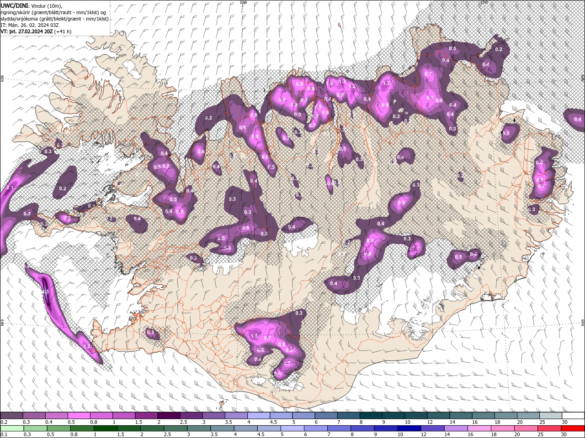Viewport: 585px width, 438px height.
Task: Pick the darkest purple 2–2.5 legend swatch
Action: [x=169, y=416]
